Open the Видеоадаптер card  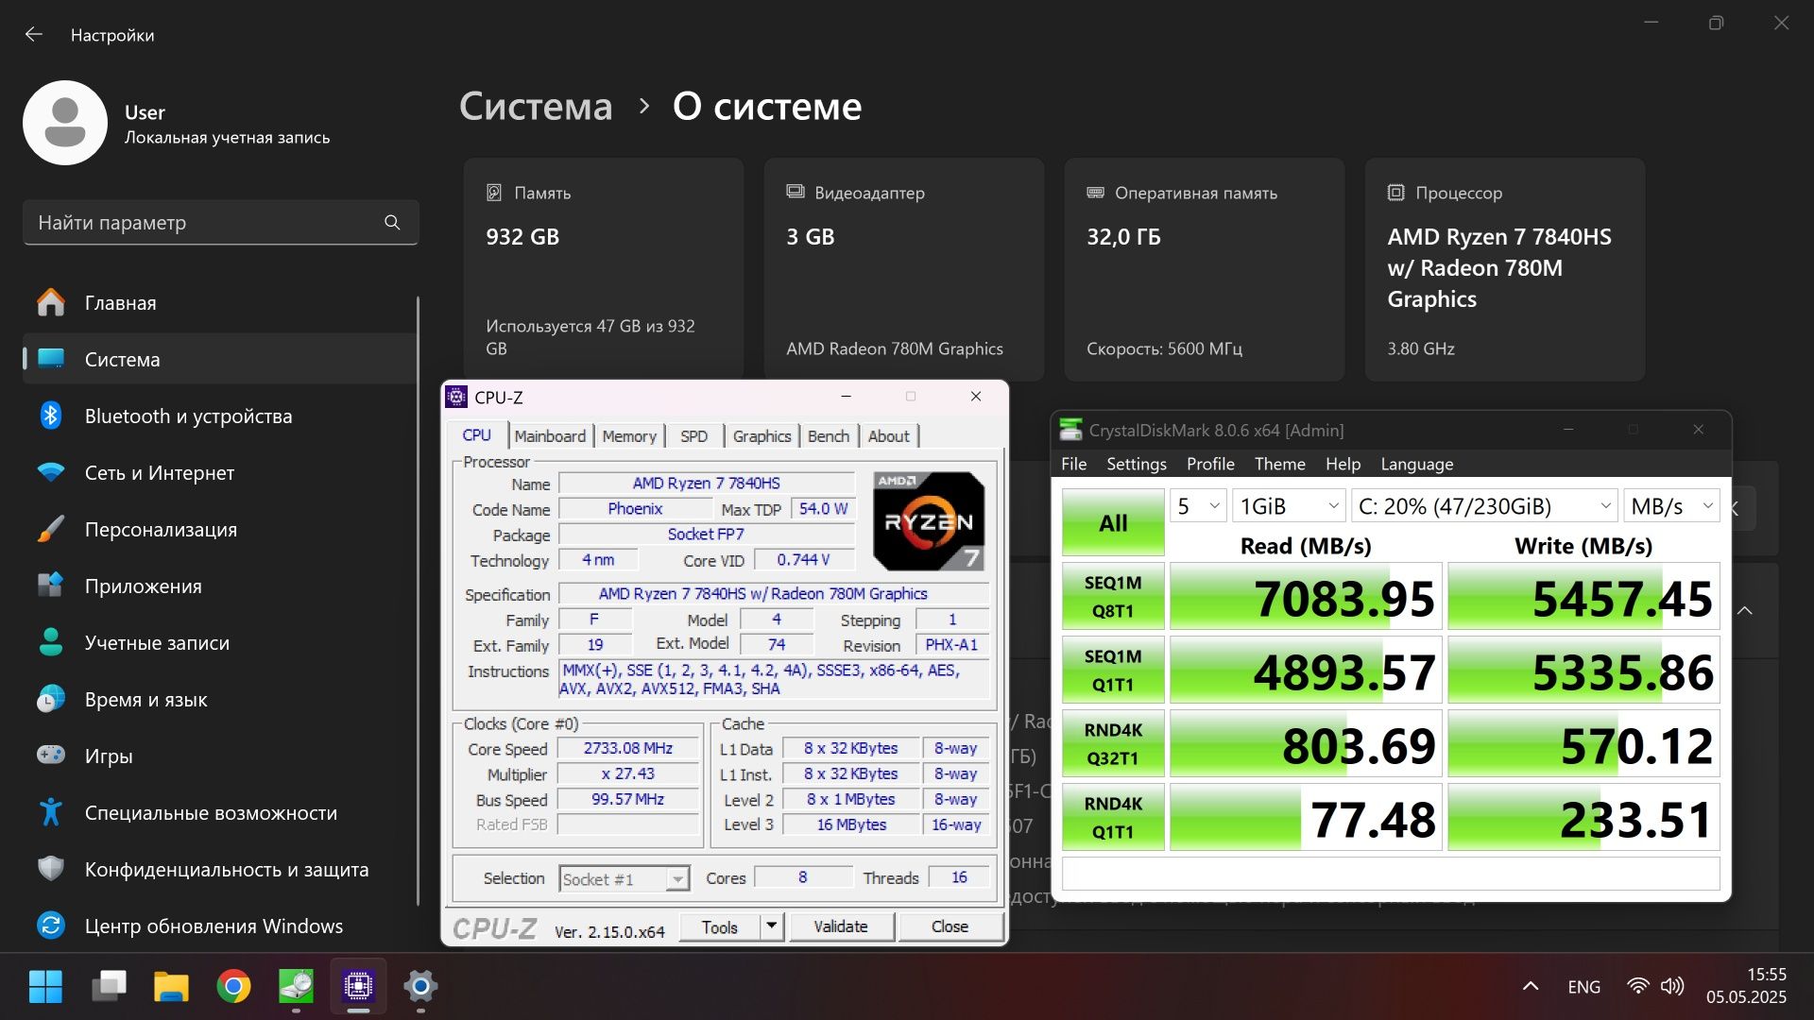click(x=904, y=269)
